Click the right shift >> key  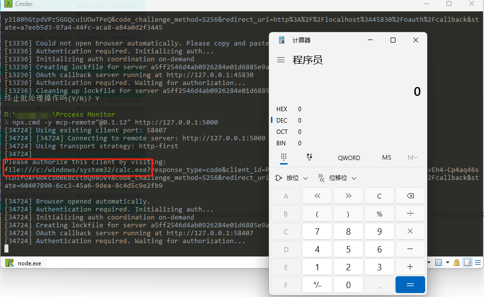348,196
